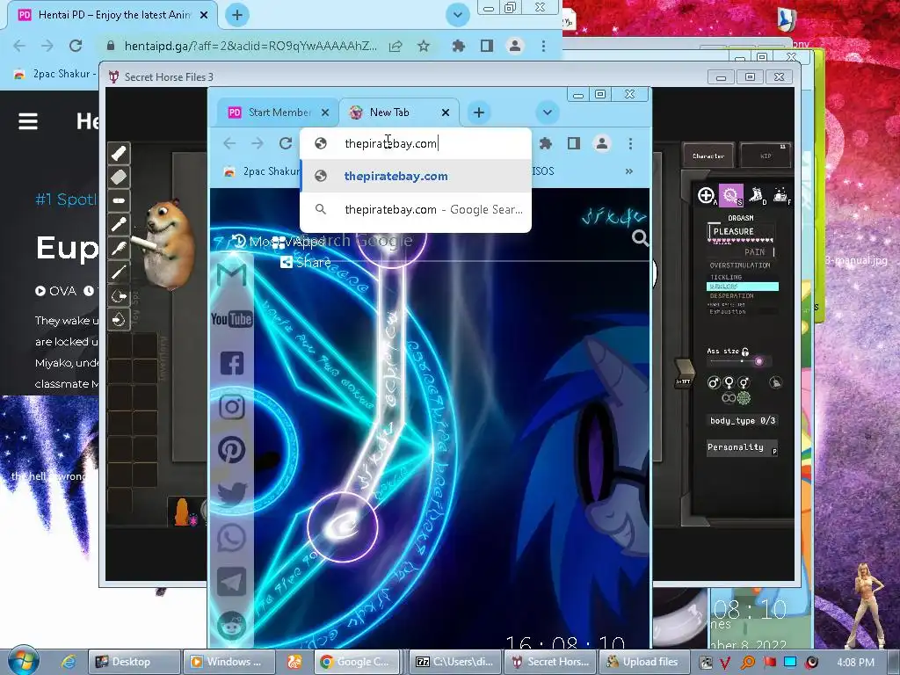This screenshot has height=675, width=900.
Task: Choose the thepiratebay.com Google Search suggestion
Action: click(x=416, y=209)
